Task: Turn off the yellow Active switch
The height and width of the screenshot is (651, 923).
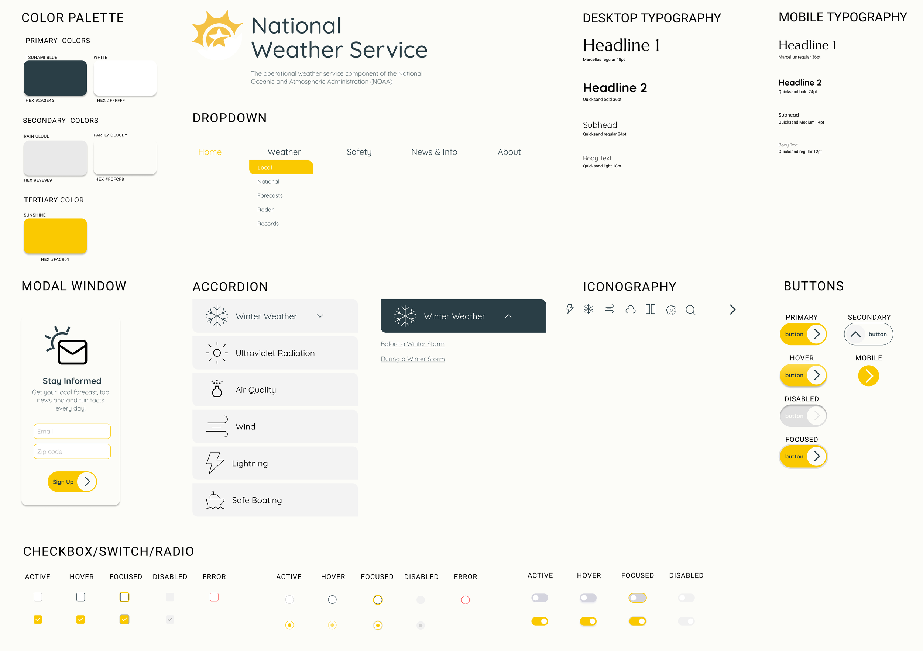Action: (540, 621)
